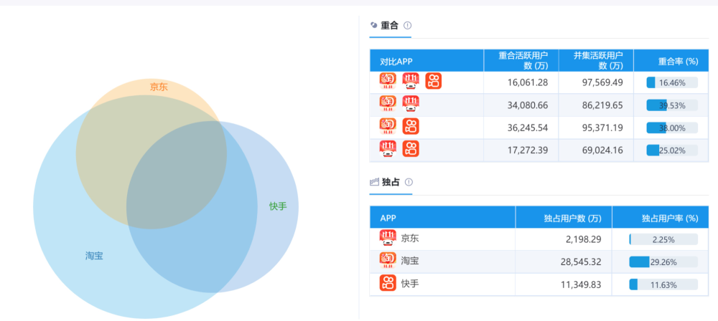The width and height of the screenshot is (718, 321).
Task: Select the 独占 section tab
Action: pyautogui.click(x=390, y=182)
